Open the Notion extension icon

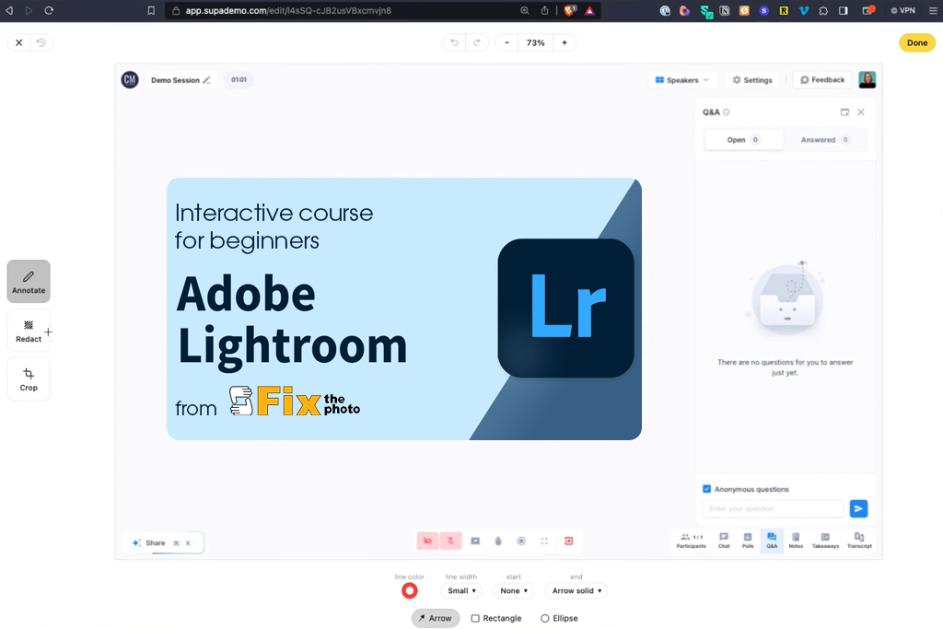coord(724,10)
